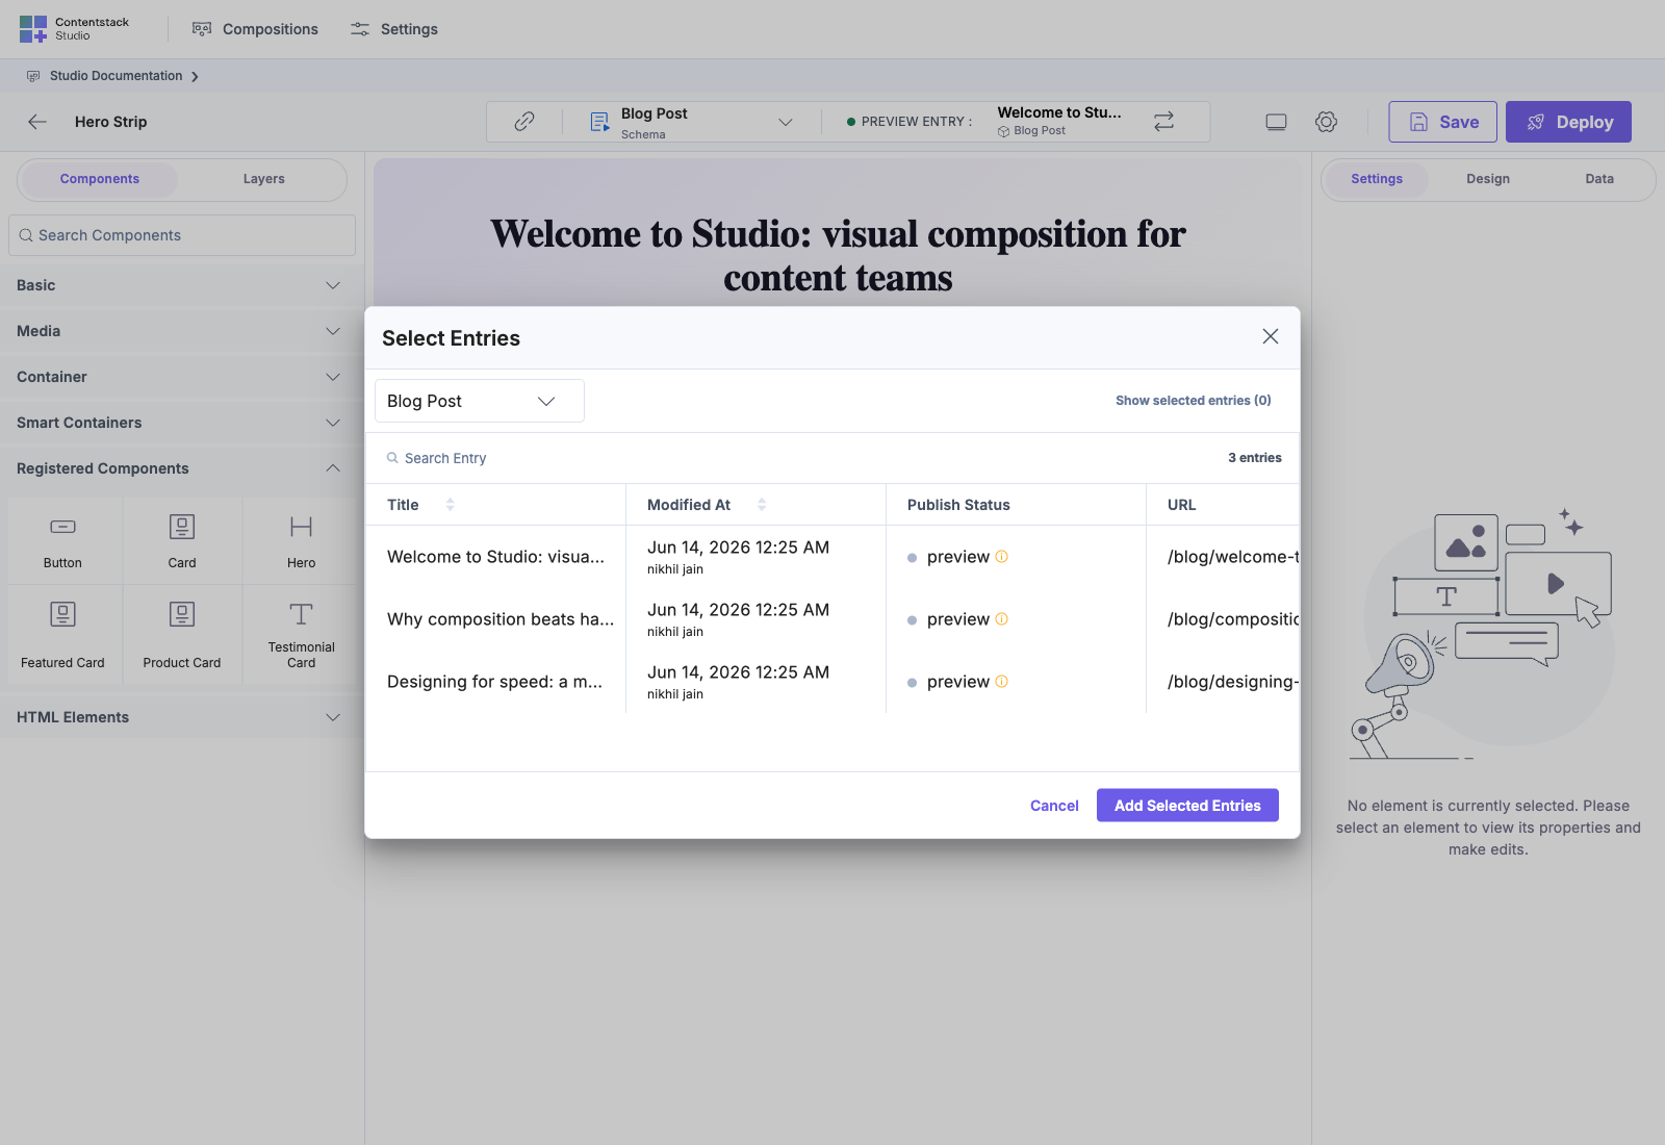Image resolution: width=1665 pixels, height=1145 pixels.
Task: Sort by Title column arrows
Action: (450, 504)
